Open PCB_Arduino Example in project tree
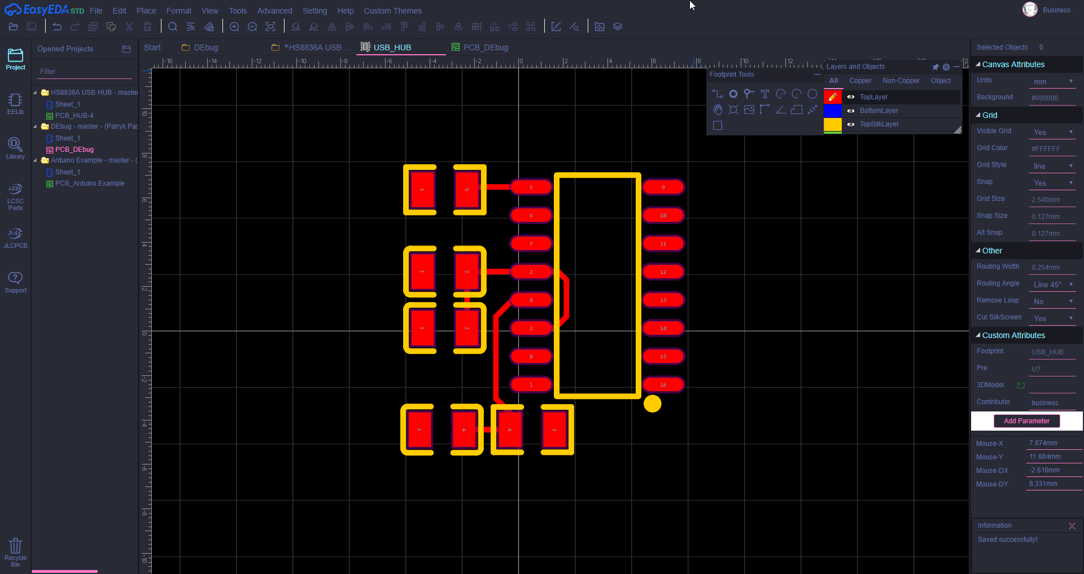The height and width of the screenshot is (574, 1084). pyautogui.click(x=90, y=183)
